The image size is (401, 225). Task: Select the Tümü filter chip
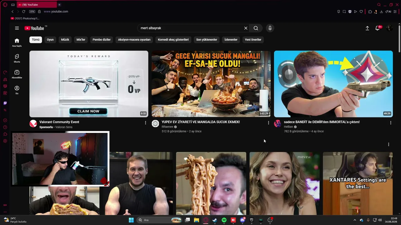click(x=36, y=40)
